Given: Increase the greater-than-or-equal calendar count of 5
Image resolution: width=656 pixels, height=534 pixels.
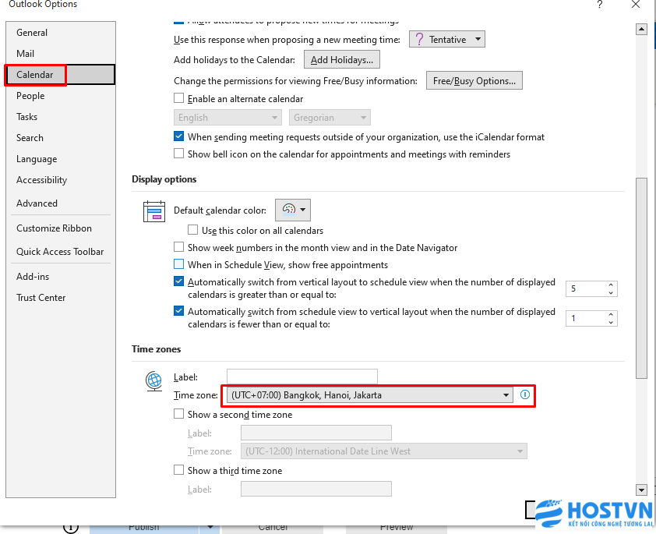Looking at the screenshot, I should coord(611,285).
